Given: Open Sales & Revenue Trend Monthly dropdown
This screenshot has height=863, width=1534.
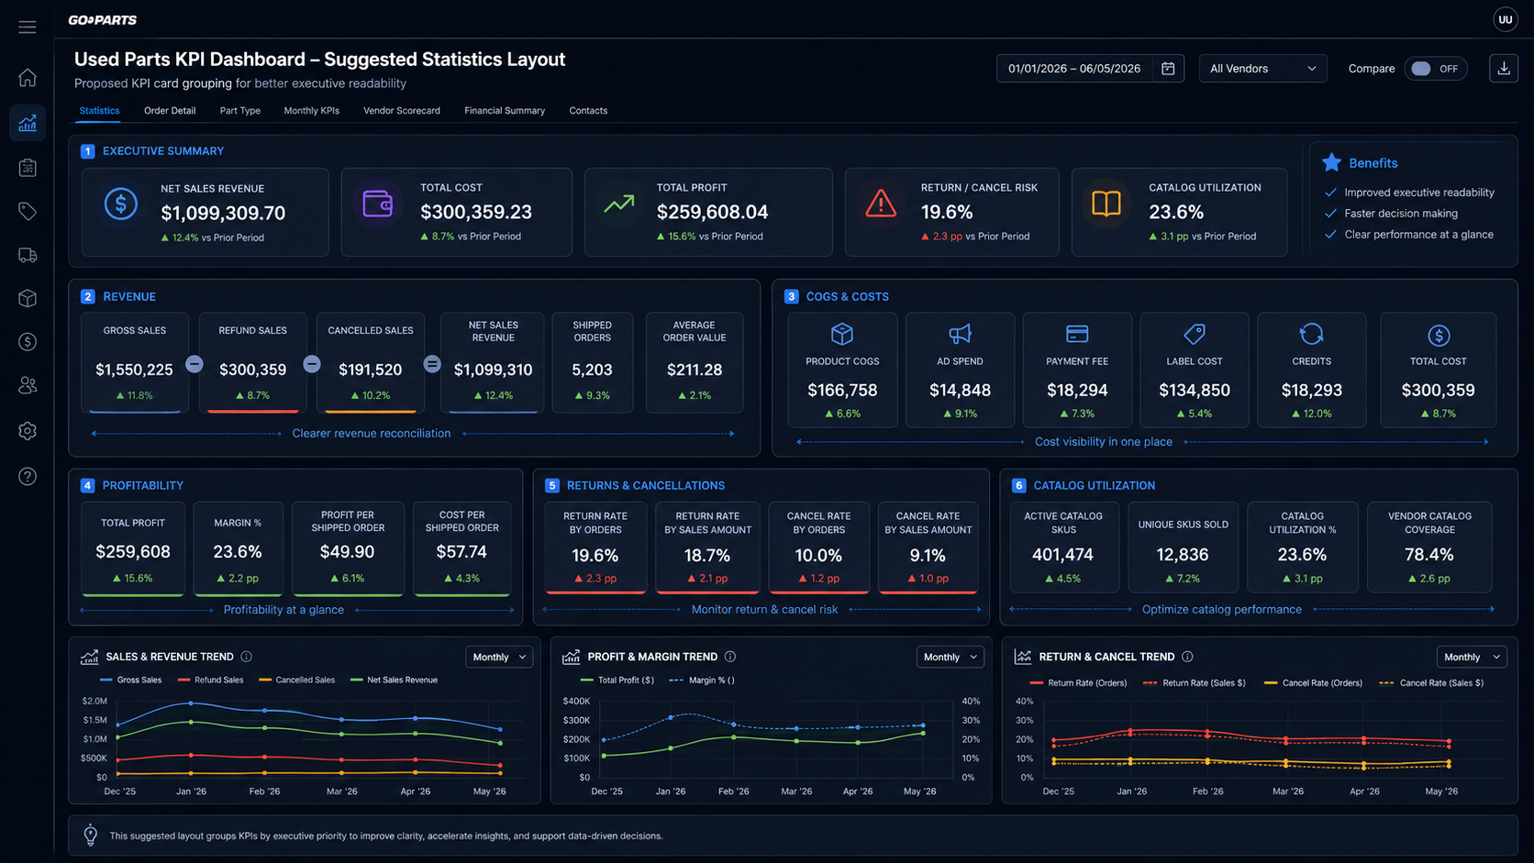Looking at the screenshot, I should click(x=499, y=657).
